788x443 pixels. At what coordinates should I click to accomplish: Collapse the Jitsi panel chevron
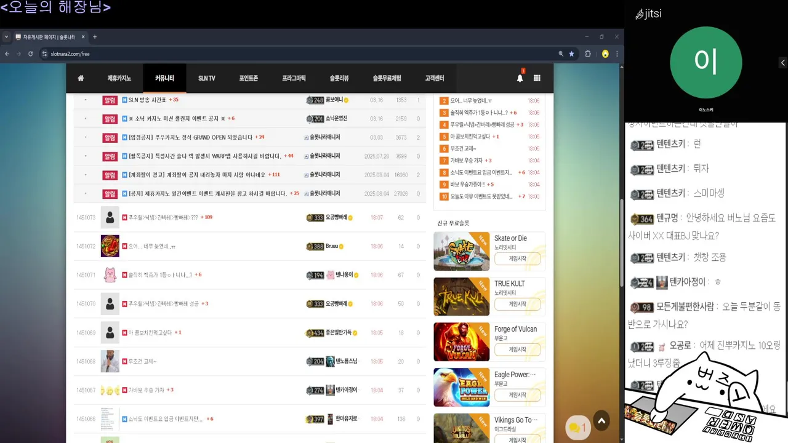pos(783,63)
